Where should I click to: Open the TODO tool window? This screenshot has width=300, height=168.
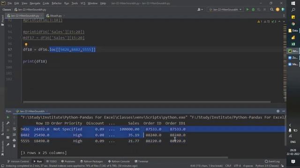52,161
